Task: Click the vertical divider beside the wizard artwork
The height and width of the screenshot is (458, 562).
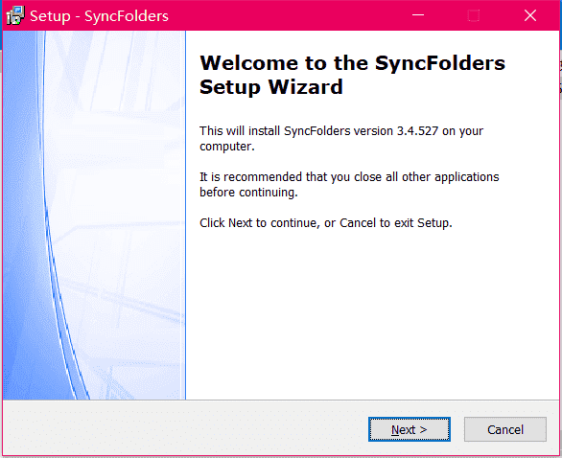Action: coord(186,215)
